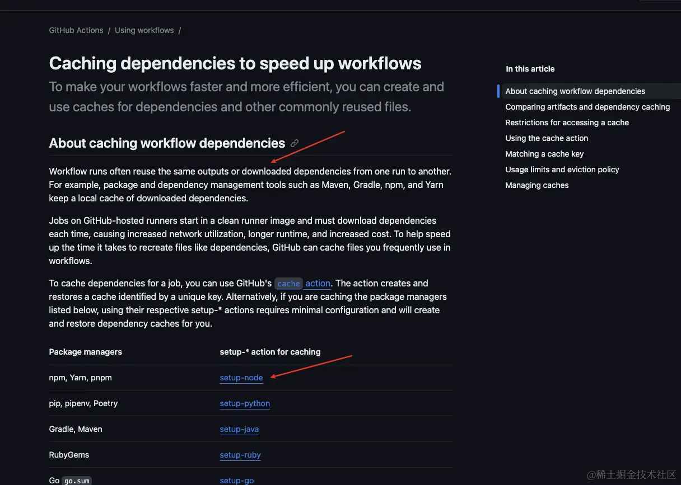Click the 'RubyGems' table cell
681x485 pixels.
click(x=69, y=455)
